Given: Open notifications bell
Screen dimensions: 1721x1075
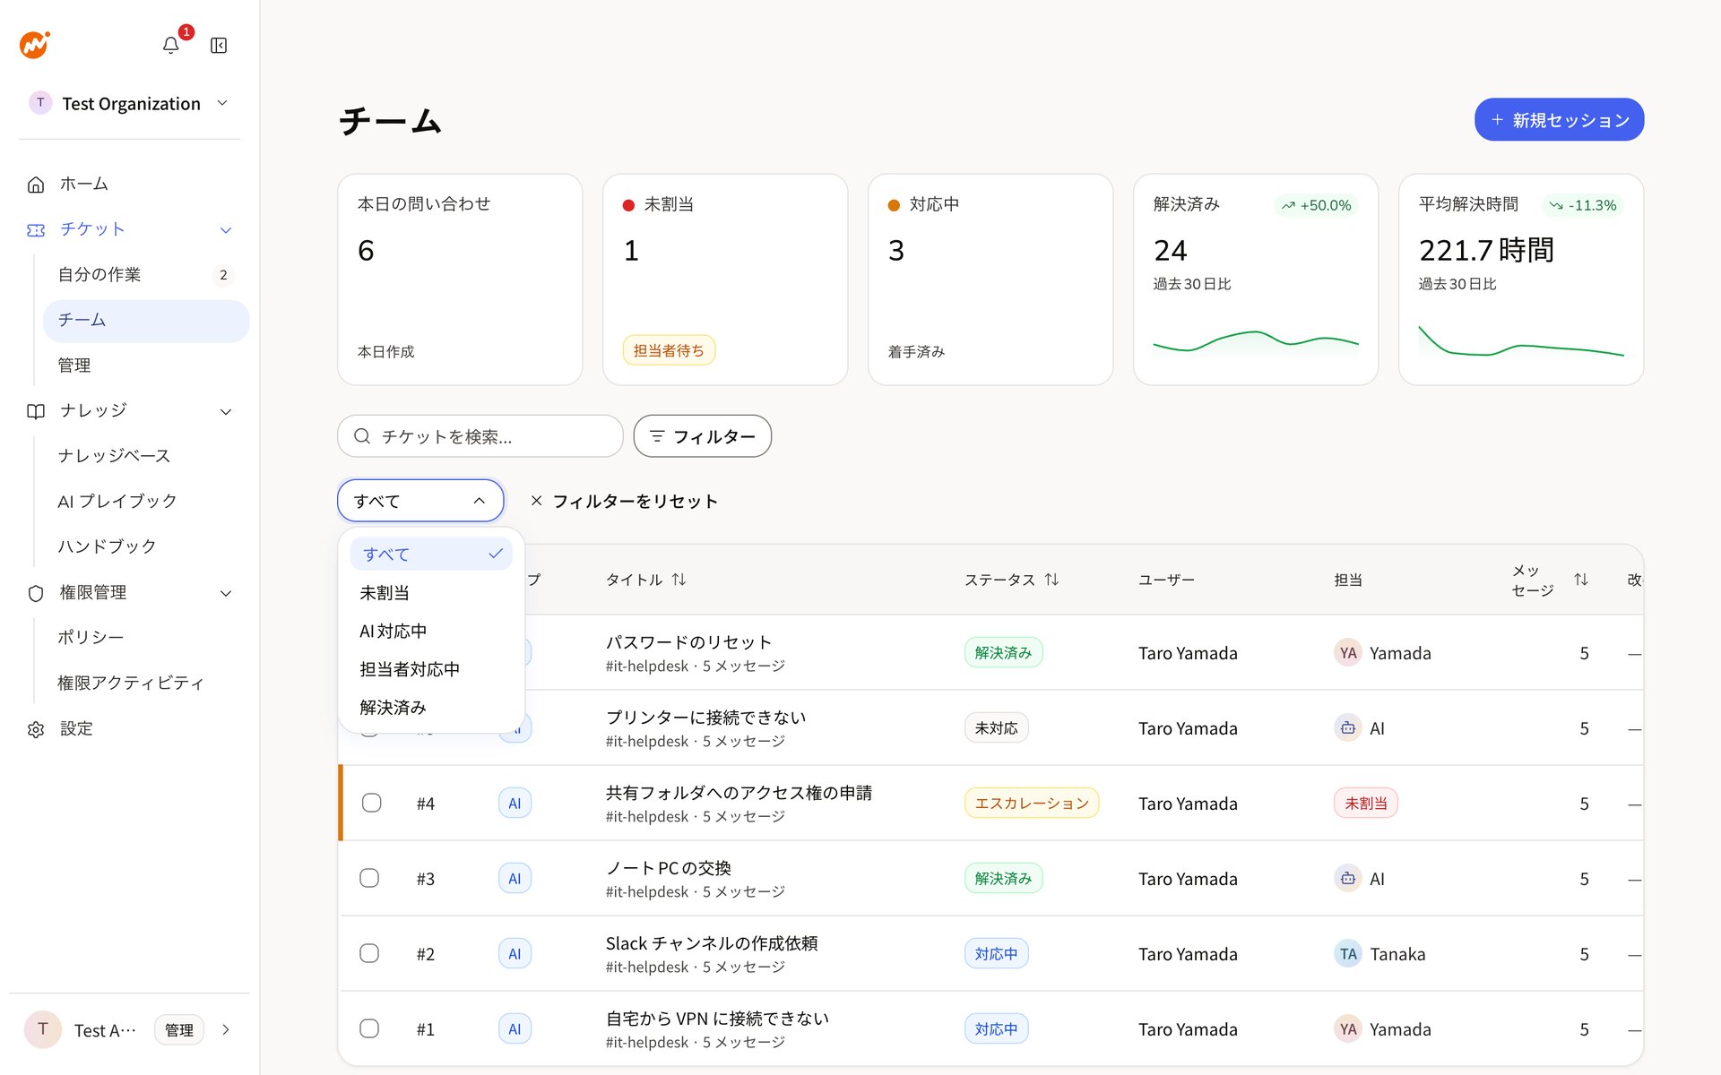Looking at the screenshot, I should coord(170,45).
